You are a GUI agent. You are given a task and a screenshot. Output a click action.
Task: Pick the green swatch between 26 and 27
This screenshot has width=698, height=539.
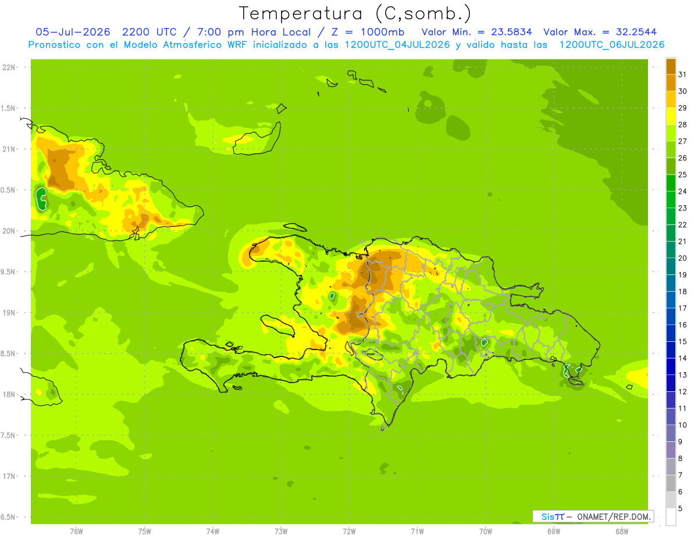(671, 149)
